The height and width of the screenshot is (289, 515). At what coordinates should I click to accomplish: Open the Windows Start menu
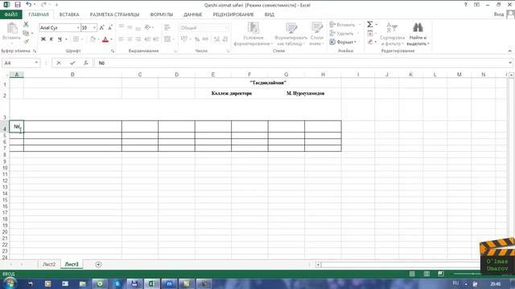tap(10, 283)
